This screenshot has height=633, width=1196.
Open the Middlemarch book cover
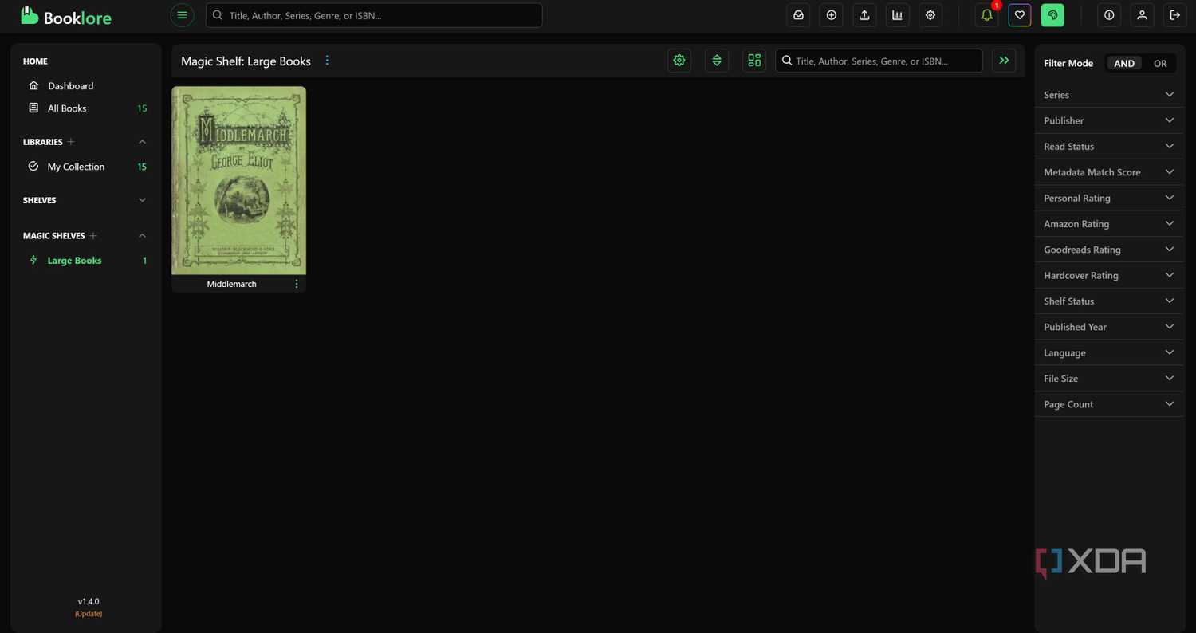click(238, 181)
